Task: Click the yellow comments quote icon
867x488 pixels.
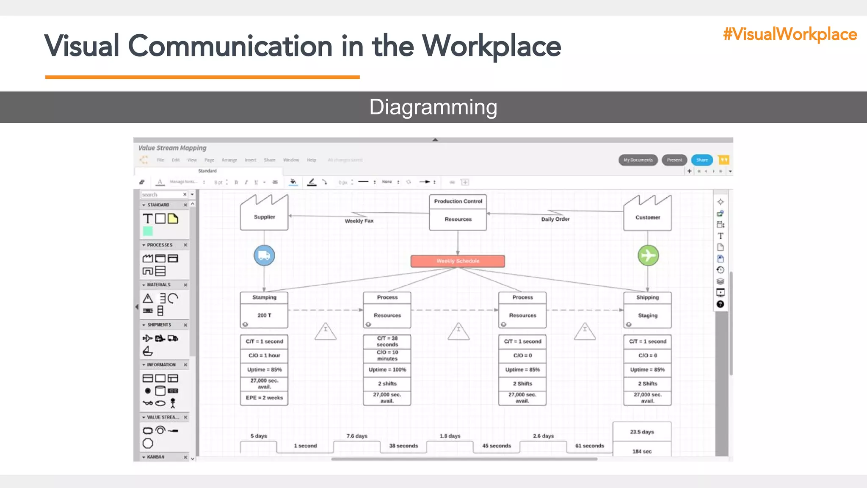Action: [723, 160]
